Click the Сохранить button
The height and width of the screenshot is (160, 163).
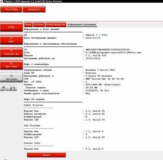click(x=34, y=9)
